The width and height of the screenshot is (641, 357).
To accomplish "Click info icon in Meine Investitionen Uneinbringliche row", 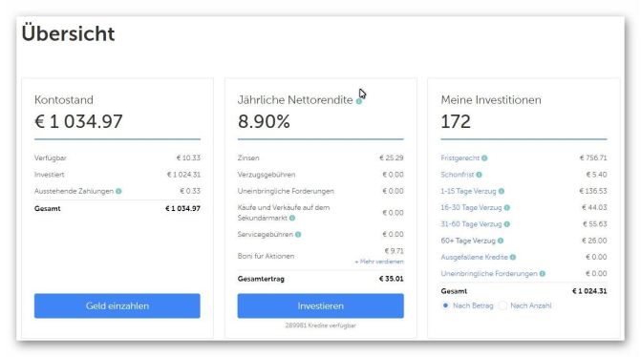I will [x=543, y=273].
